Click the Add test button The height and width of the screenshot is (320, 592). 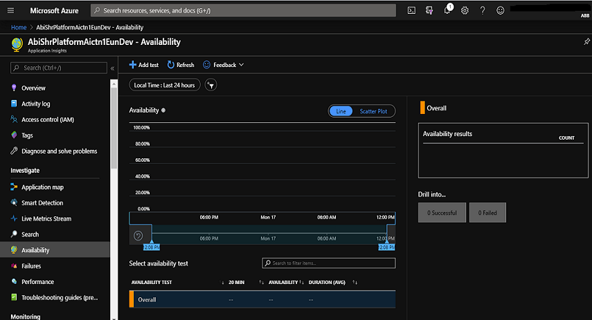coord(144,65)
